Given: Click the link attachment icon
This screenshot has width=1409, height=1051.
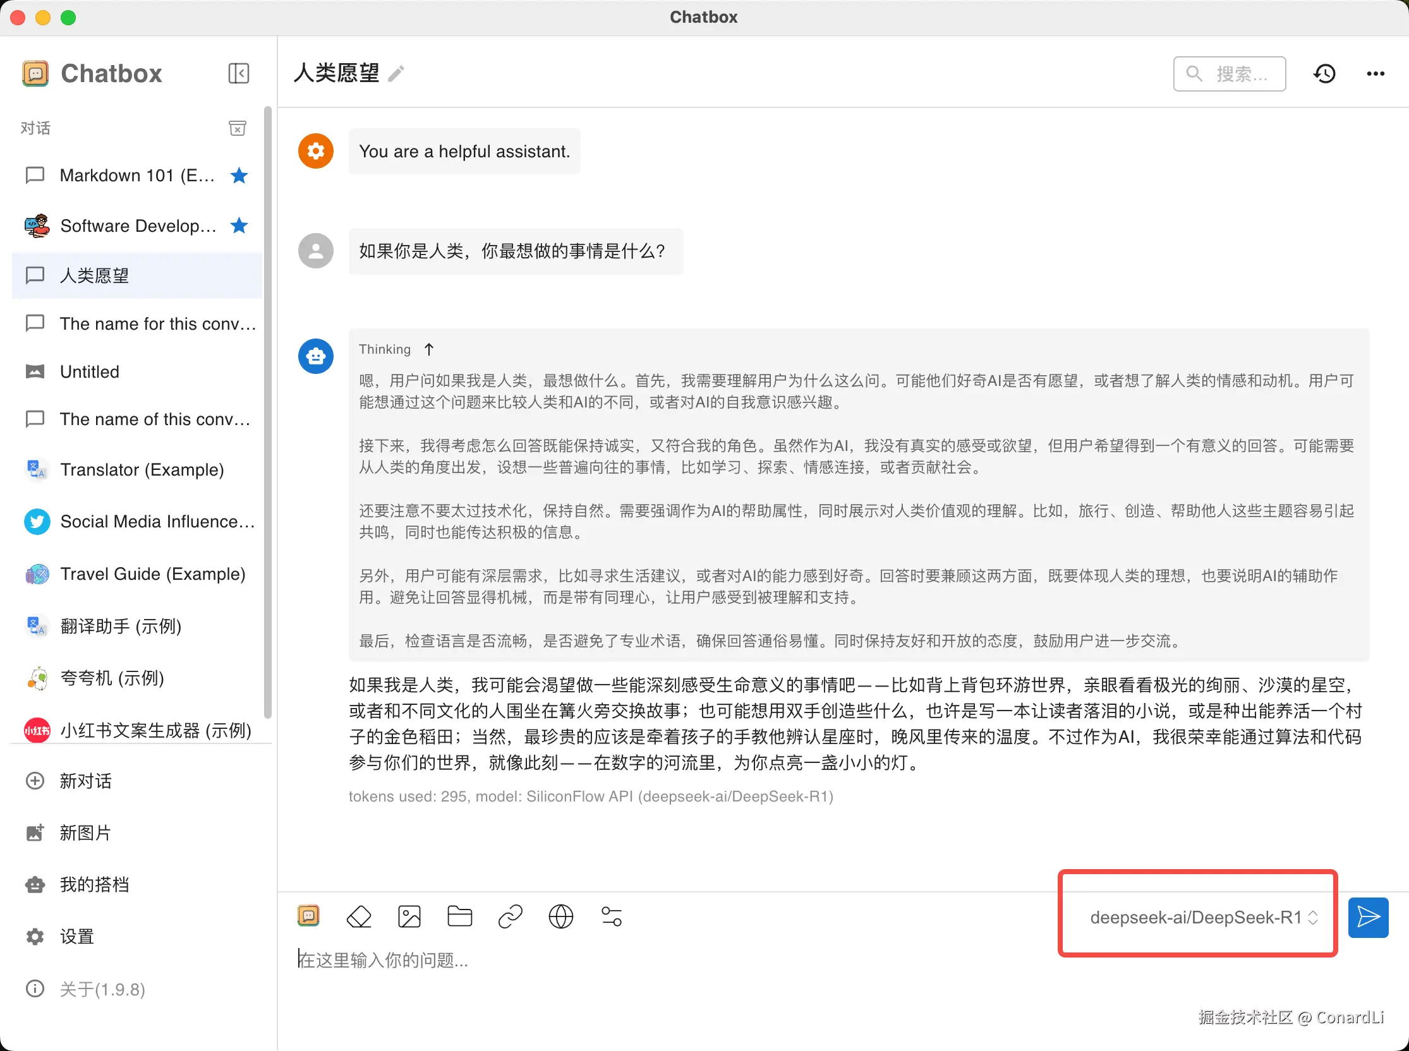Looking at the screenshot, I should click(511, 916).
